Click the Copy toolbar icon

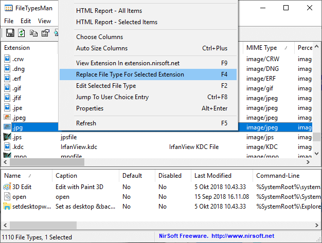[33, 33]
